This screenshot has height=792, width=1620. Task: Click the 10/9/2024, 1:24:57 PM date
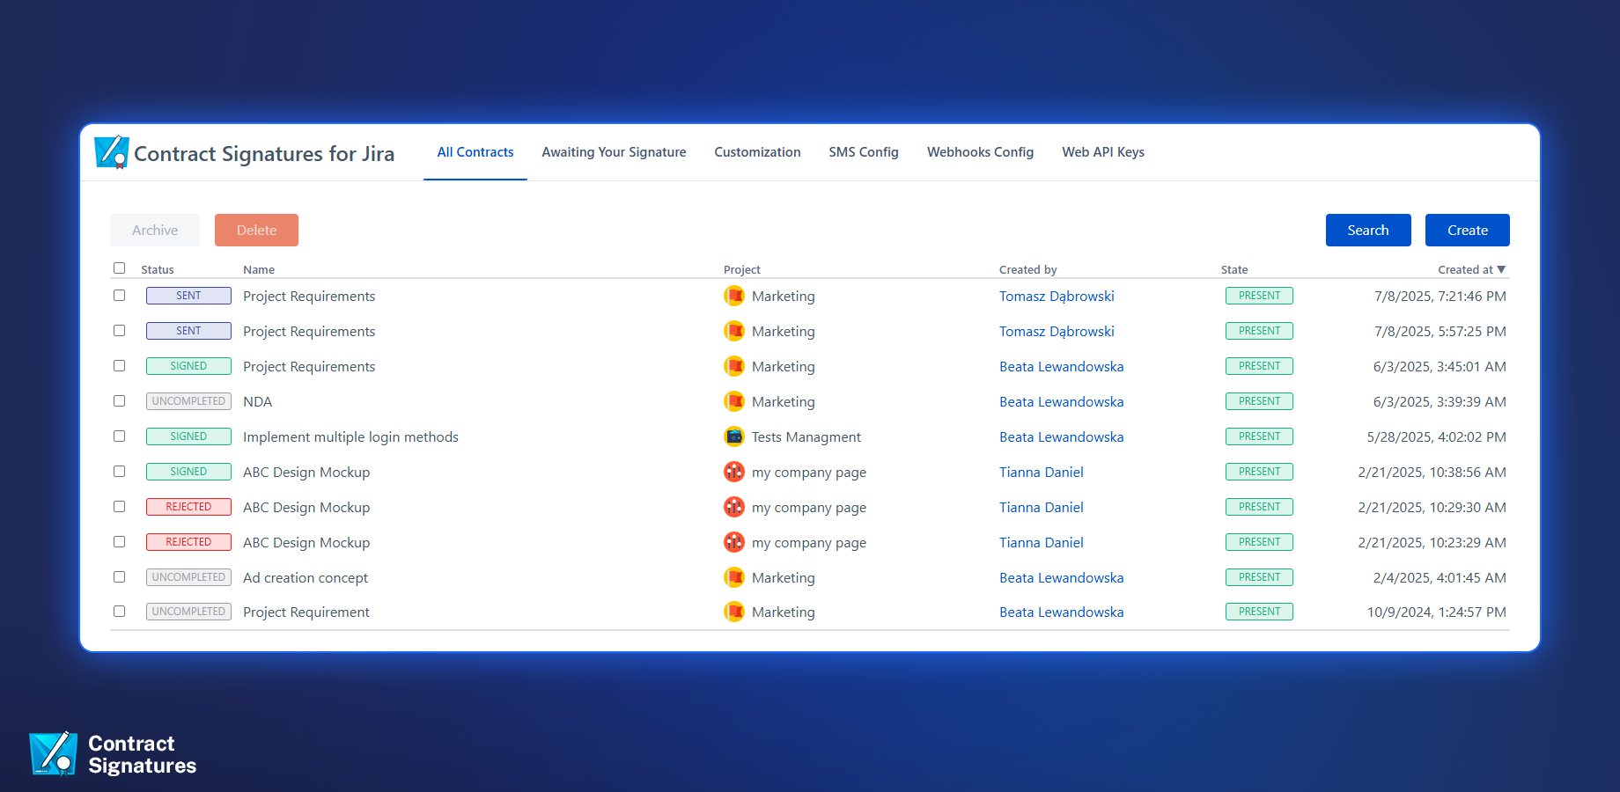[x=1437, y=612]
